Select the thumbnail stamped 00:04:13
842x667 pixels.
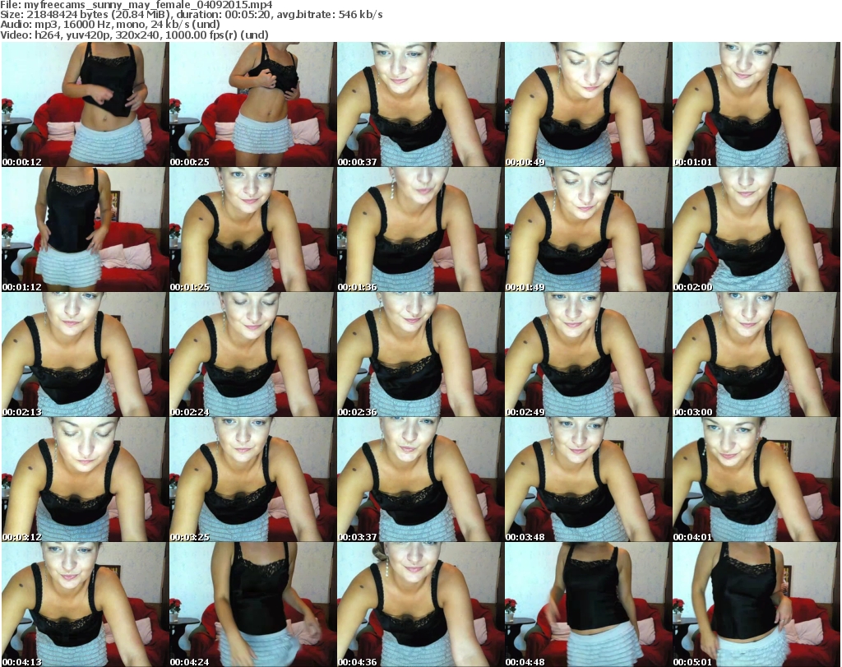(x=85, y=604)
